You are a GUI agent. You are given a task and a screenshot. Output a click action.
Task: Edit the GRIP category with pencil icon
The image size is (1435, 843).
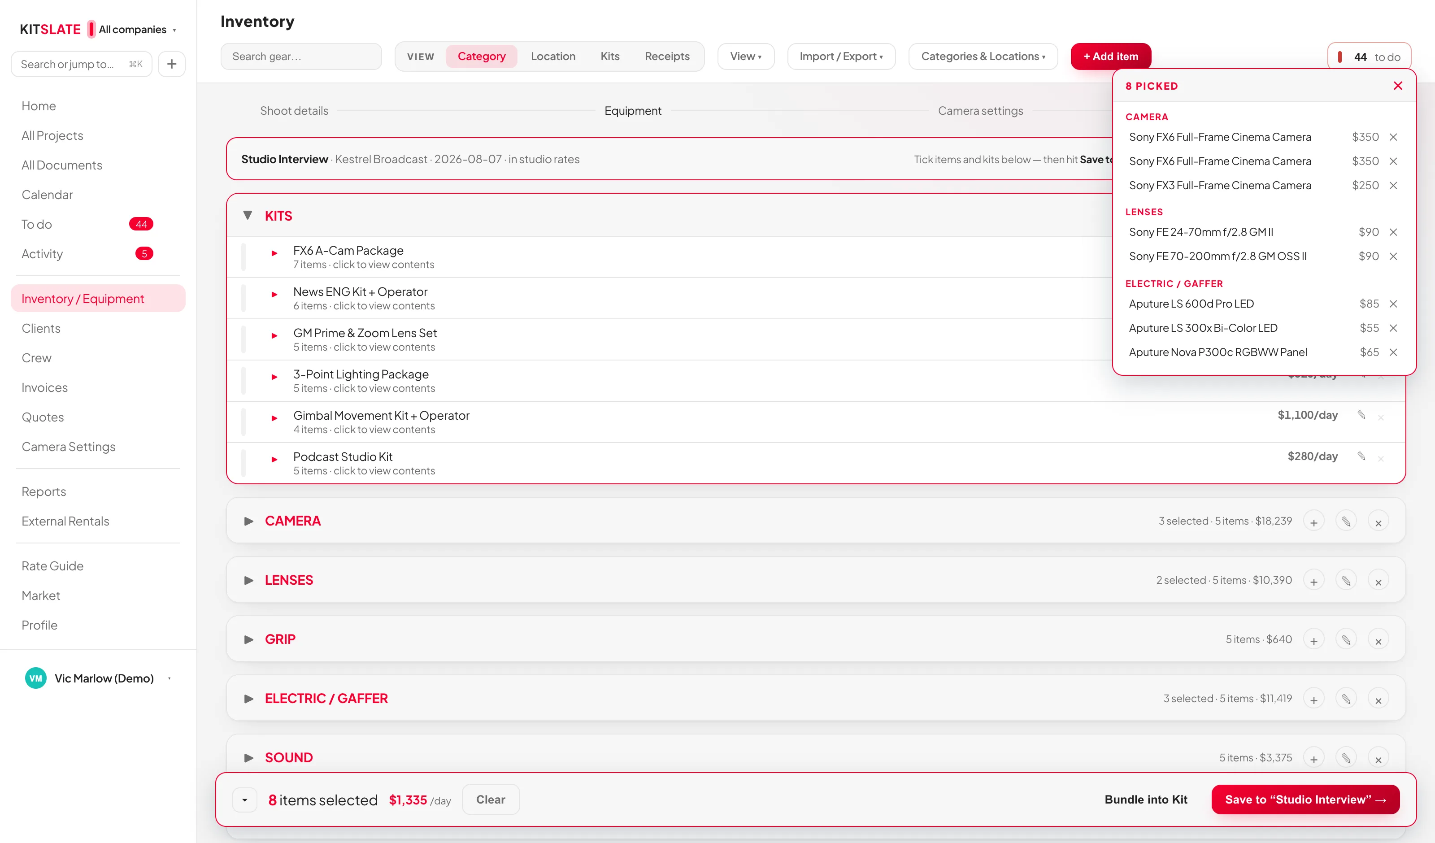click(x=1346, y=640)
